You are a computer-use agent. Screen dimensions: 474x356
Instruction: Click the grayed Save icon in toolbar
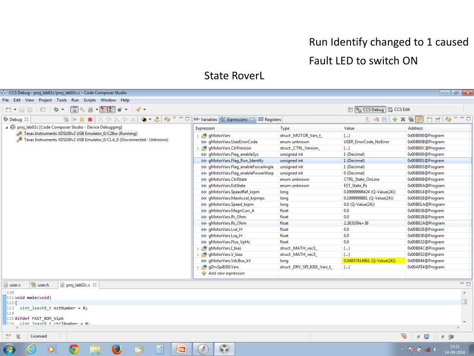(x=22, y=109)
